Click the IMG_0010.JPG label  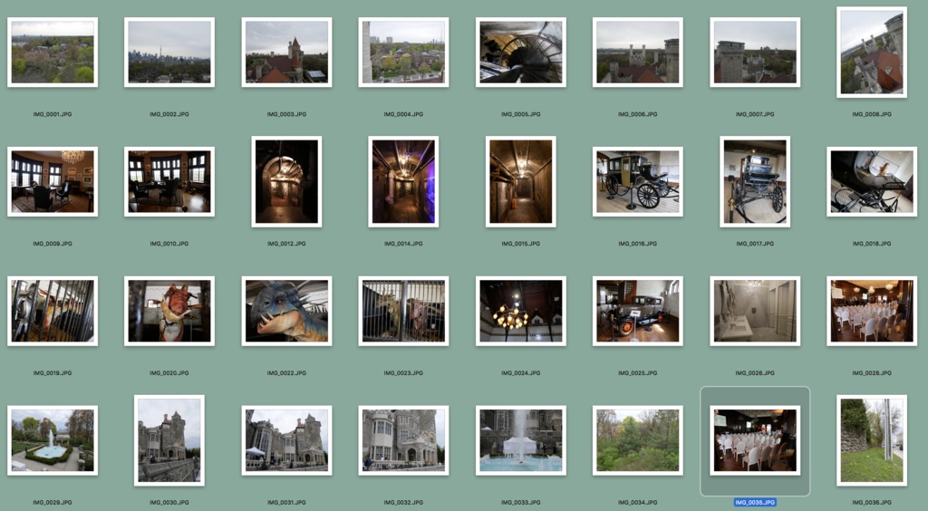coord(169,244)
